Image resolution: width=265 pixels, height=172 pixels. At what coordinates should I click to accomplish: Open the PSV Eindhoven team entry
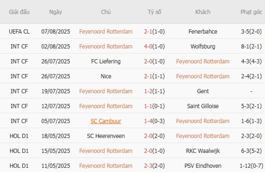click(203, 166)
